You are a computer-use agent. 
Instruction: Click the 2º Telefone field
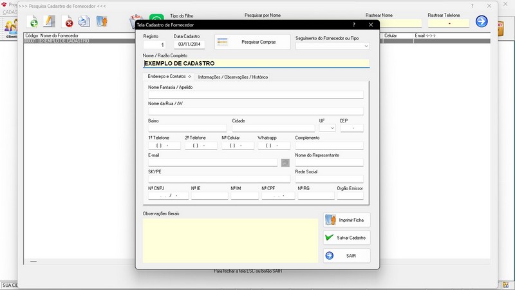[x=201, y=146]
